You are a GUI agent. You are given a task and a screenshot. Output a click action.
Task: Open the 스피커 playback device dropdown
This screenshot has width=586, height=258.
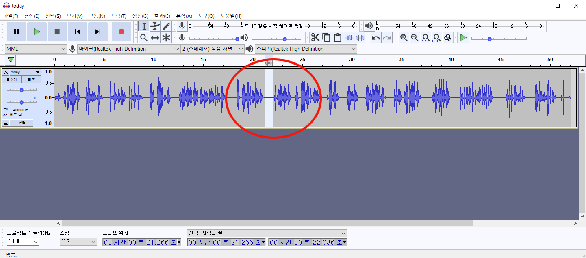pos(306,49)
